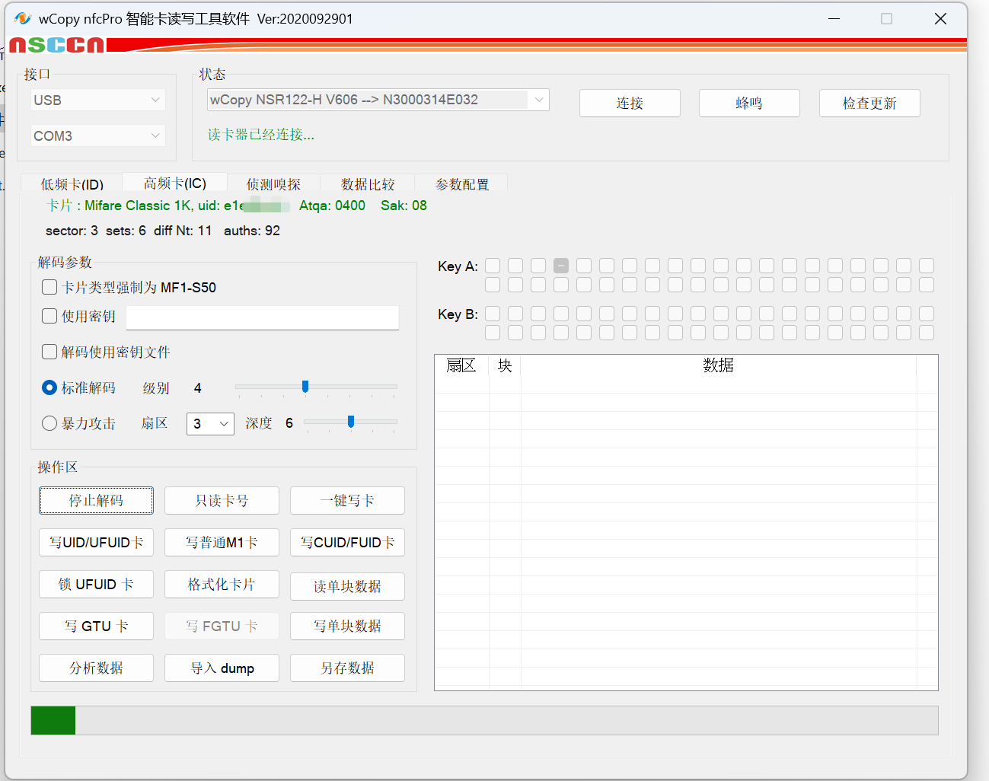Image resolution: width=989 pixels, height=781 pixels.
Task: Switch to the 低频卡(ID) tab
Action: [72, 184]
